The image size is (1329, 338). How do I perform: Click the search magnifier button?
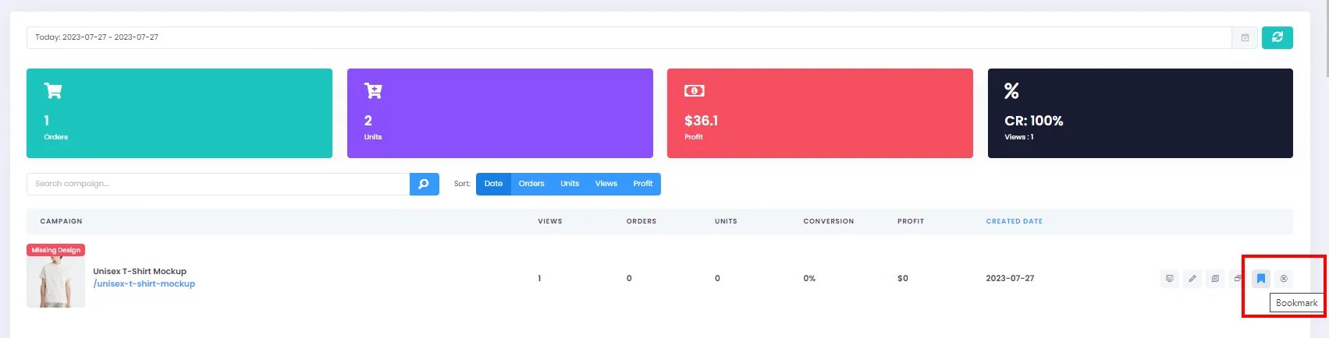click(424, 184)
